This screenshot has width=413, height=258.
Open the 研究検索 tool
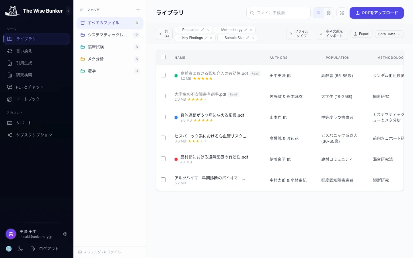tap(24, 75)
